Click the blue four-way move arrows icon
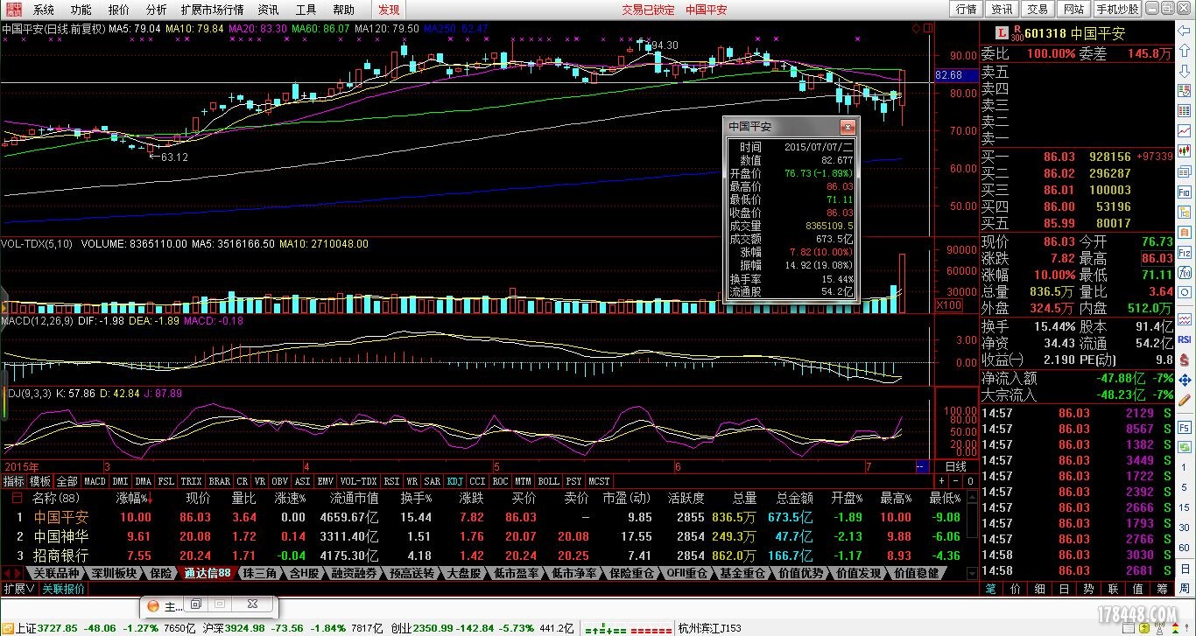This screenshot has width=1196, height=636. pos(1183,380)
